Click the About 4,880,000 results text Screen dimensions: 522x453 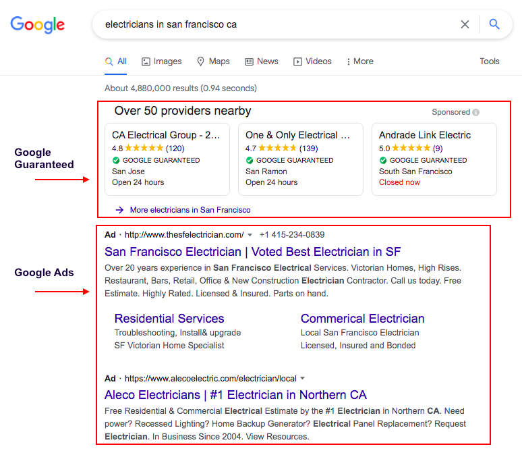181,88
